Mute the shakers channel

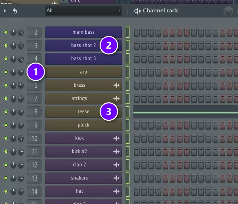6,178
